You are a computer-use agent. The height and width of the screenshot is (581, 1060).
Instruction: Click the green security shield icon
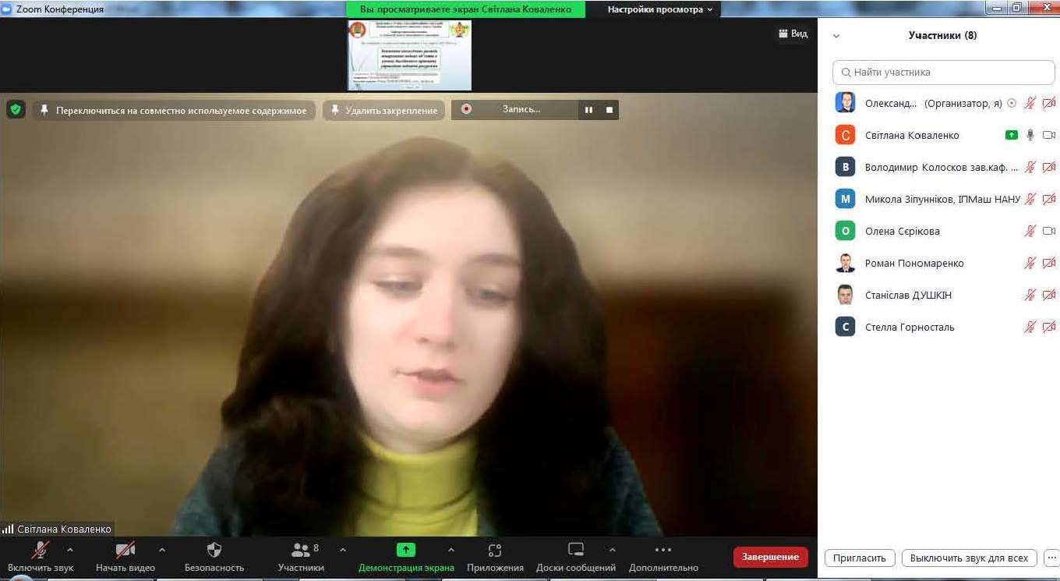(x=16, y=110)
